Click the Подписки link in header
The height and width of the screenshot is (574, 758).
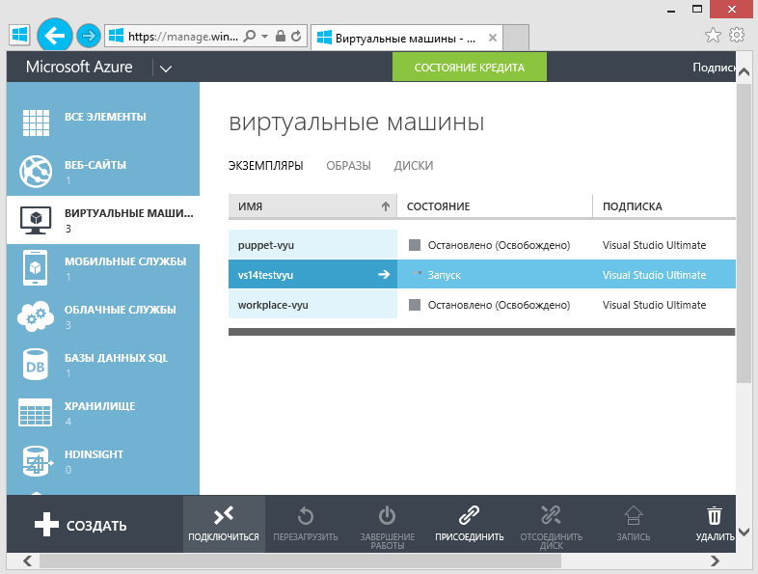tap(714, 68)
